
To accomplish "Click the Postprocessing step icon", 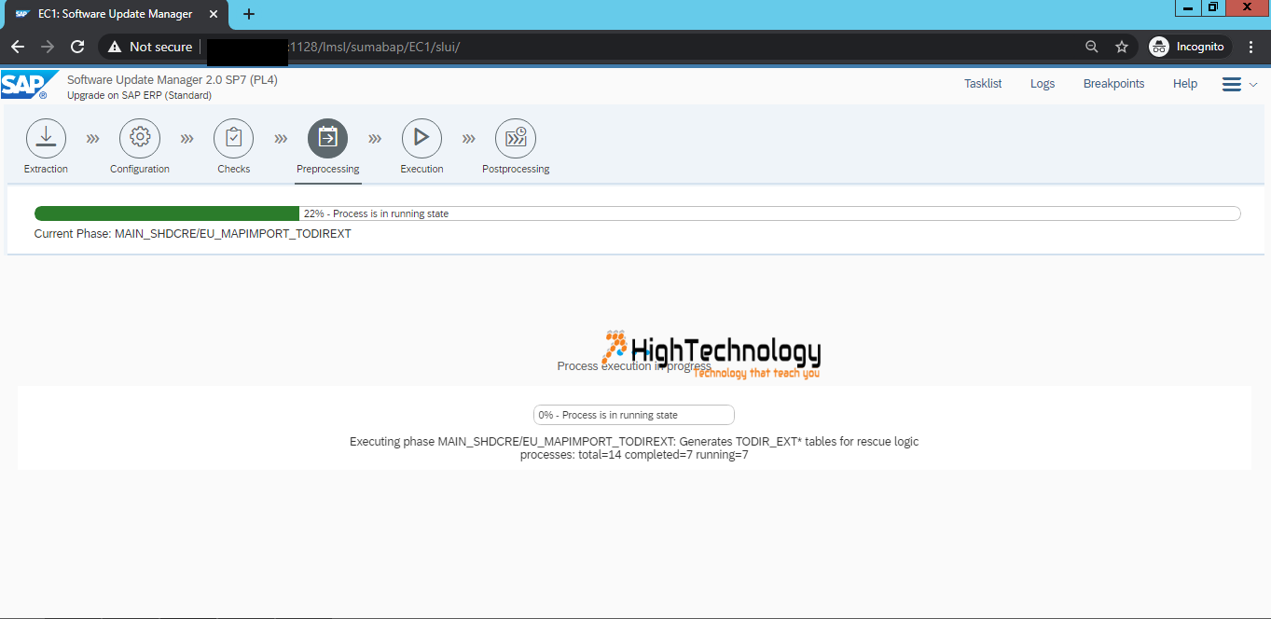I will [516, 138].
